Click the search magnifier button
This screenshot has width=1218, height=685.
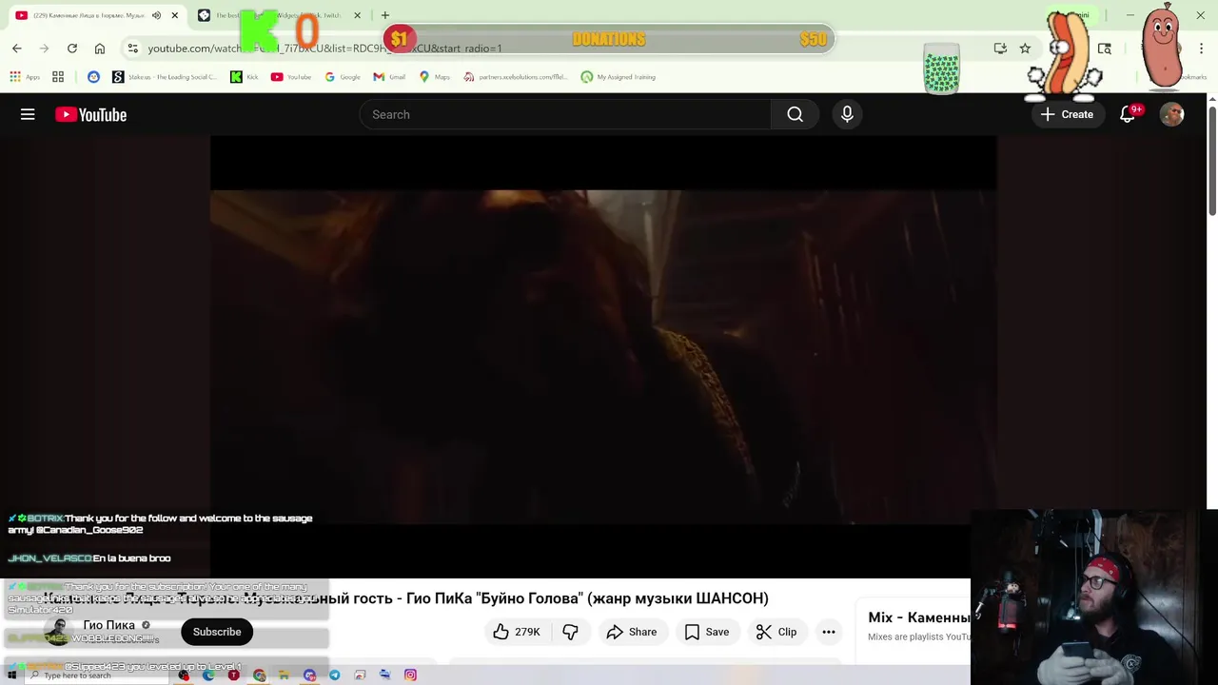click(796, 114)
